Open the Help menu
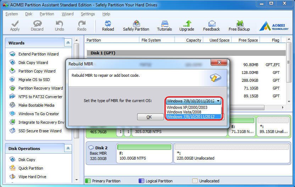This screenshot has height=187, width=295. click(x=106, y=14)
